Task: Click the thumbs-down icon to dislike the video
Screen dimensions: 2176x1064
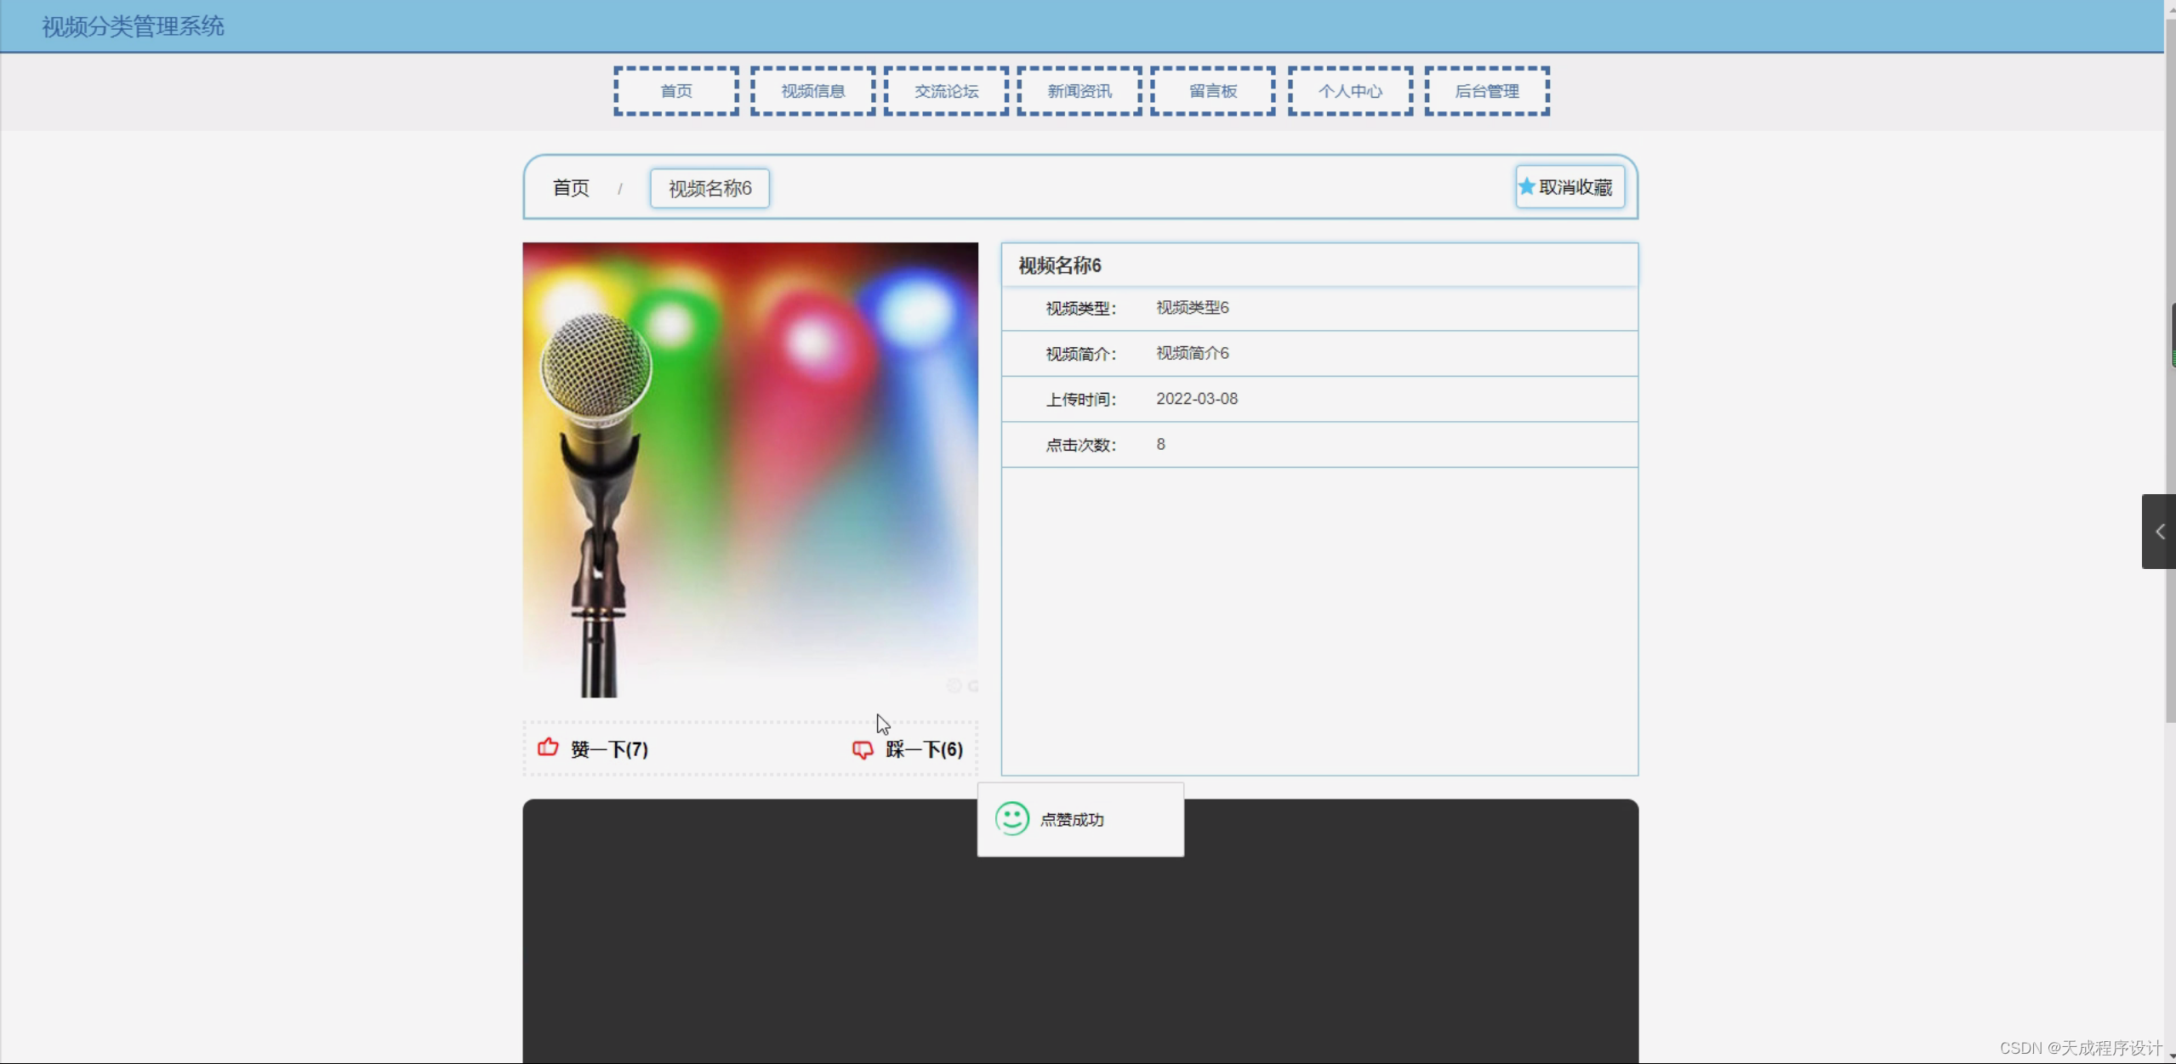Action: point(862,750)
